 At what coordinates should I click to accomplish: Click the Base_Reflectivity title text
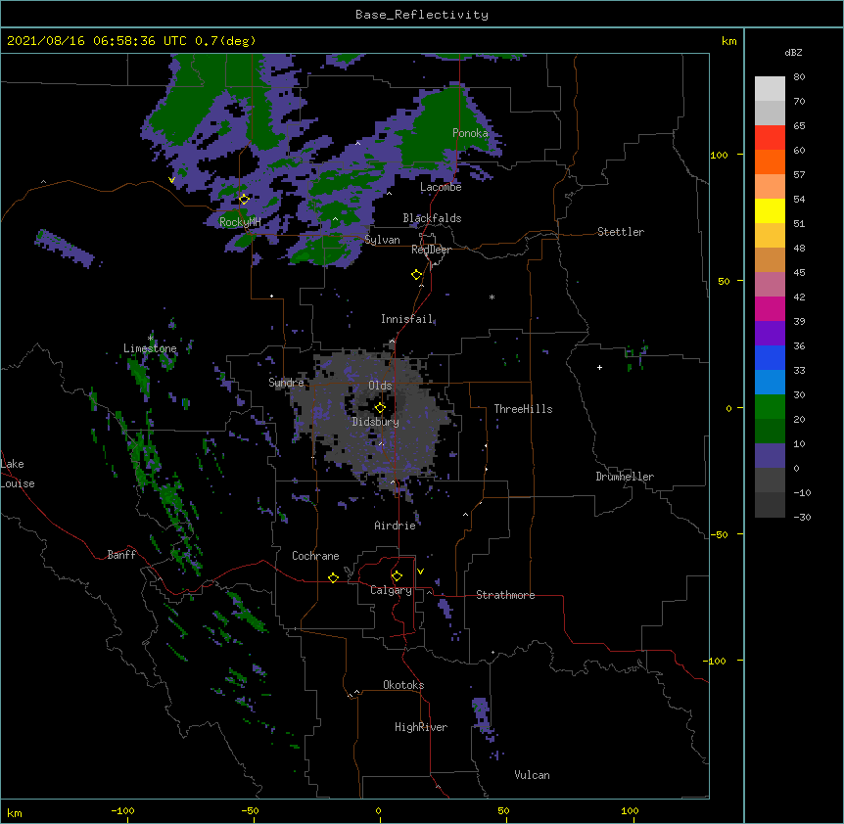[422, 15]
